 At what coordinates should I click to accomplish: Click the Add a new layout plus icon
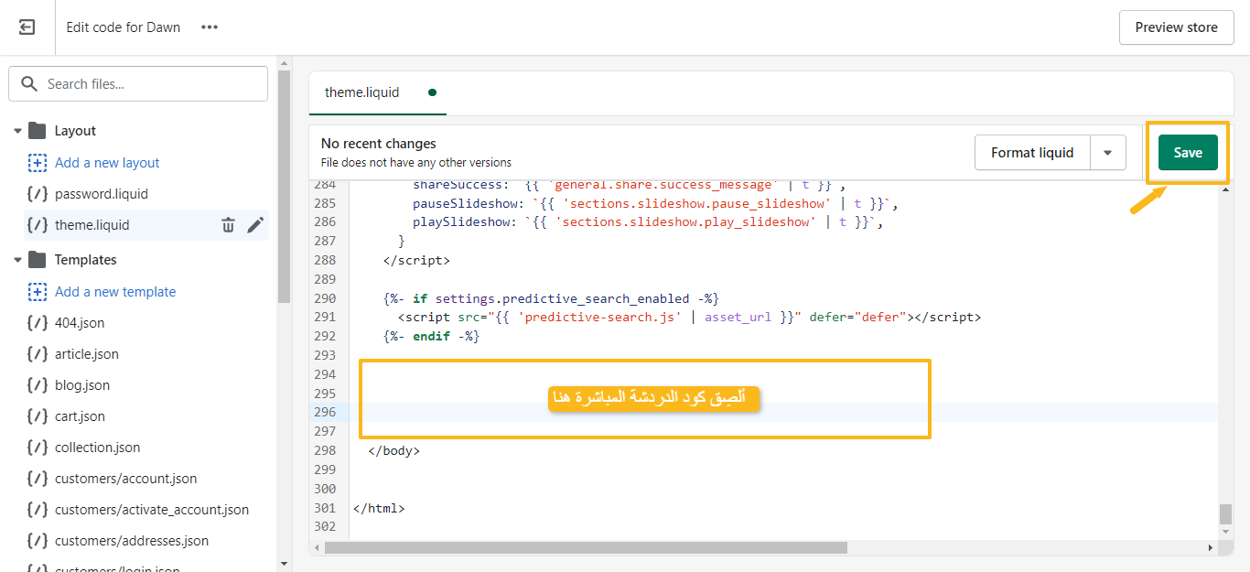[38, 163]
